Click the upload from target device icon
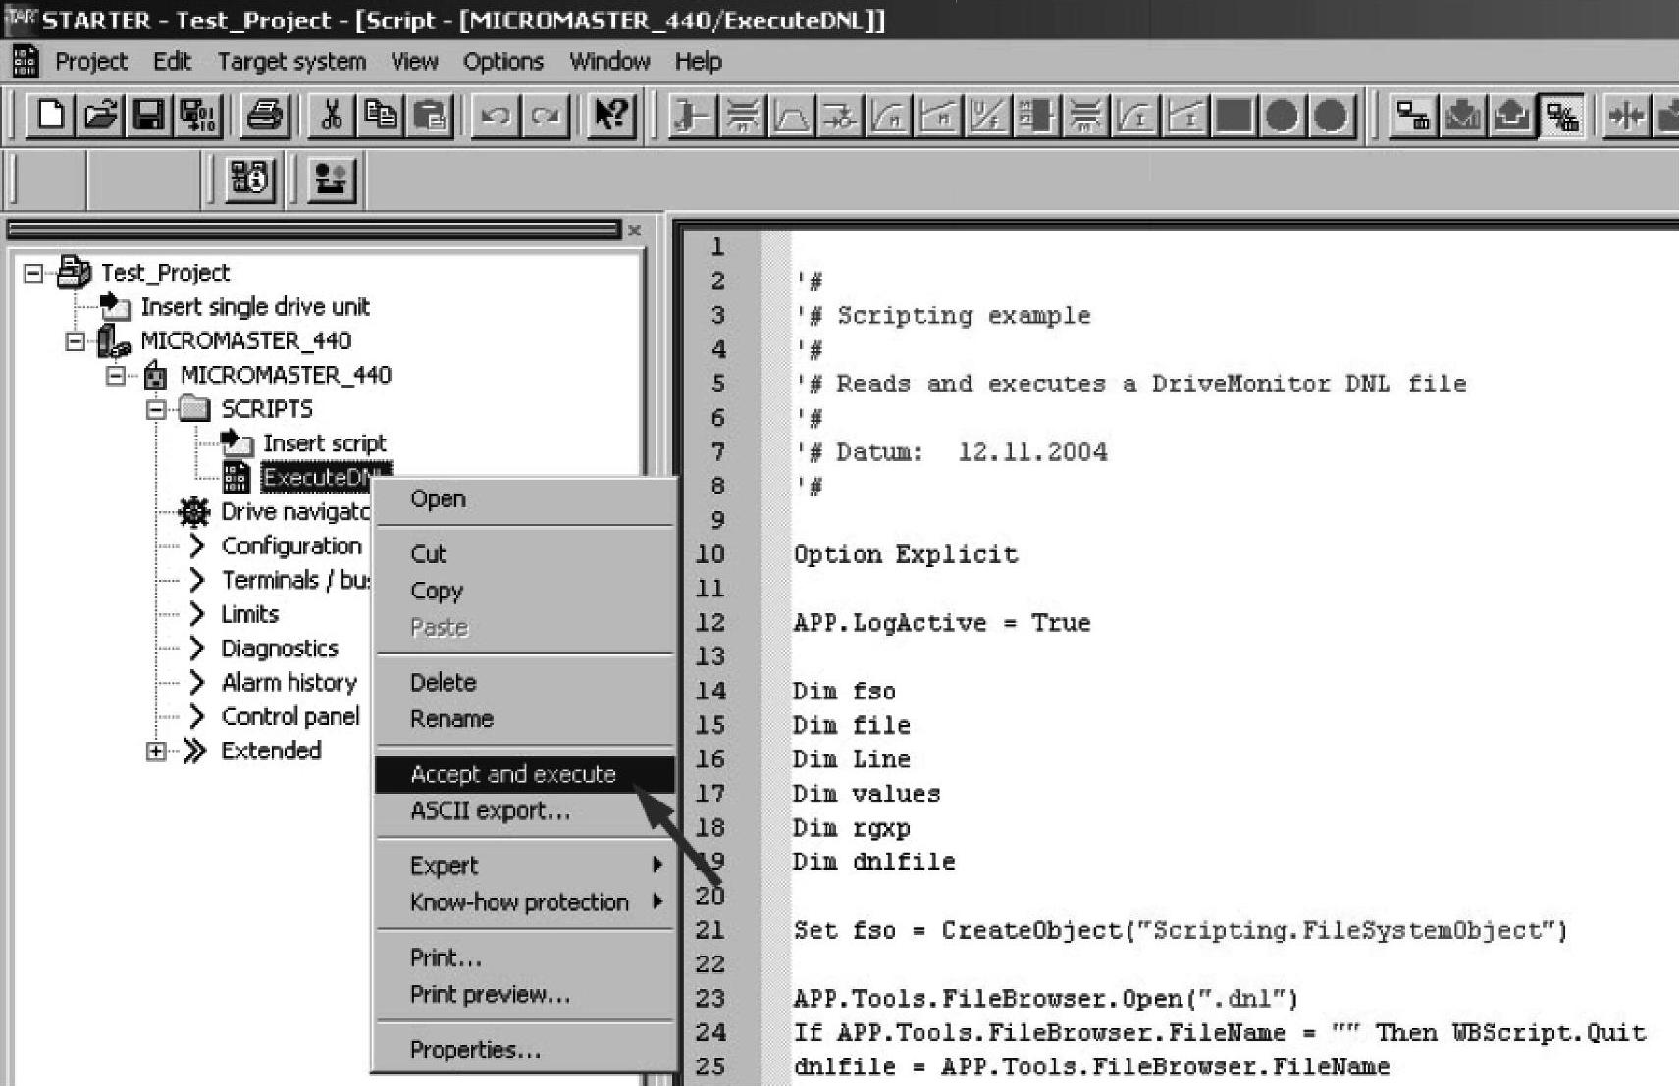 click(1511, 117)
